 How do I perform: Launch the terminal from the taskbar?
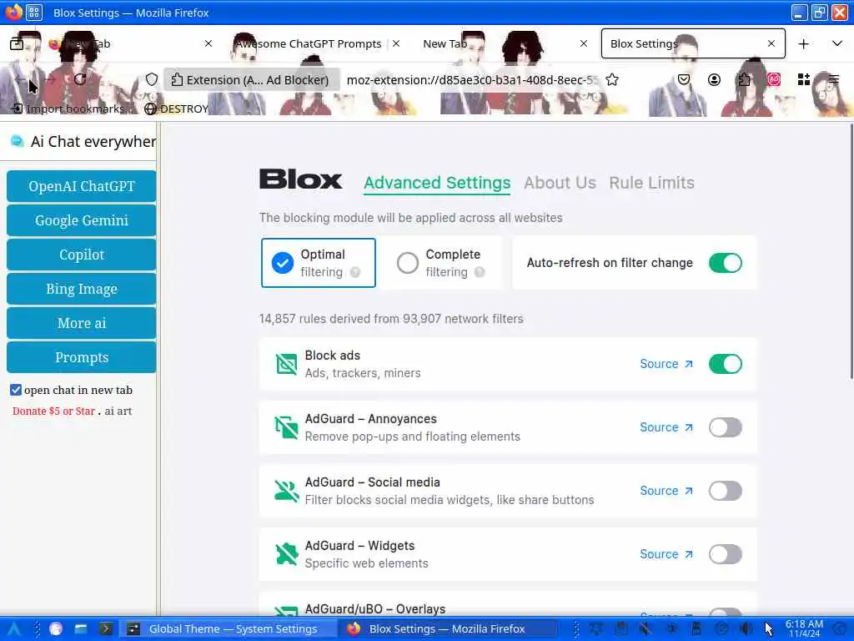[106, 629]
